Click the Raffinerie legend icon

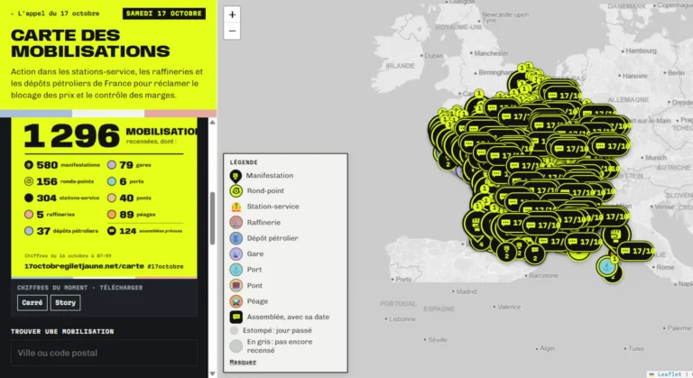pyautogui.click(x=236, y=222)
